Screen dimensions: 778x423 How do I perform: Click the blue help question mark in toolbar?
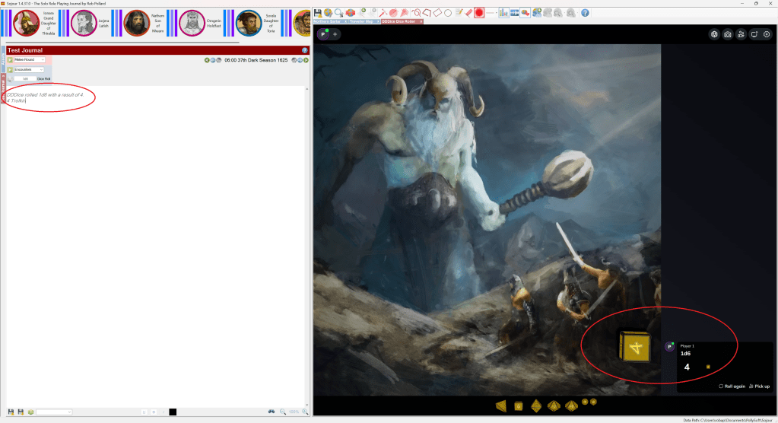585,13
